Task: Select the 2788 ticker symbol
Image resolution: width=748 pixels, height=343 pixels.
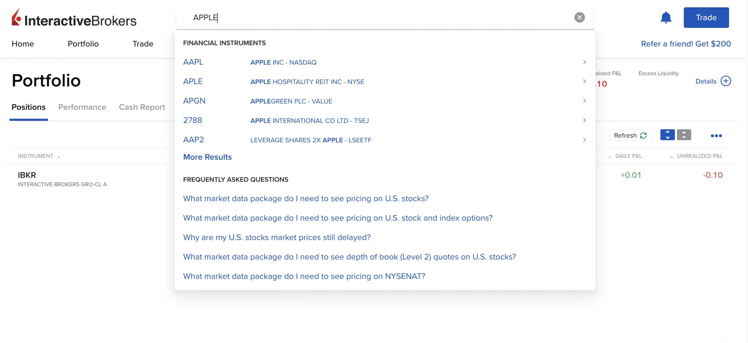Action: click(193, 120)
